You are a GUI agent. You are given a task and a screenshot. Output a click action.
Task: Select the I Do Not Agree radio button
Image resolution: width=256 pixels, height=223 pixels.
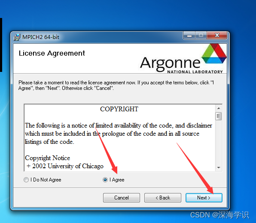coord(26,180)
